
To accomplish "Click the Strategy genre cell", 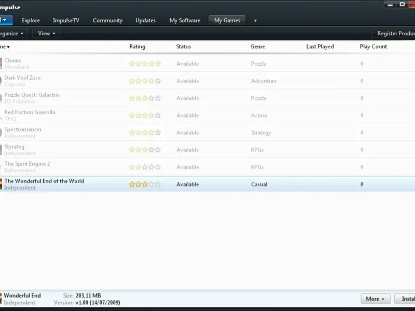I will [x=261, y=133].
